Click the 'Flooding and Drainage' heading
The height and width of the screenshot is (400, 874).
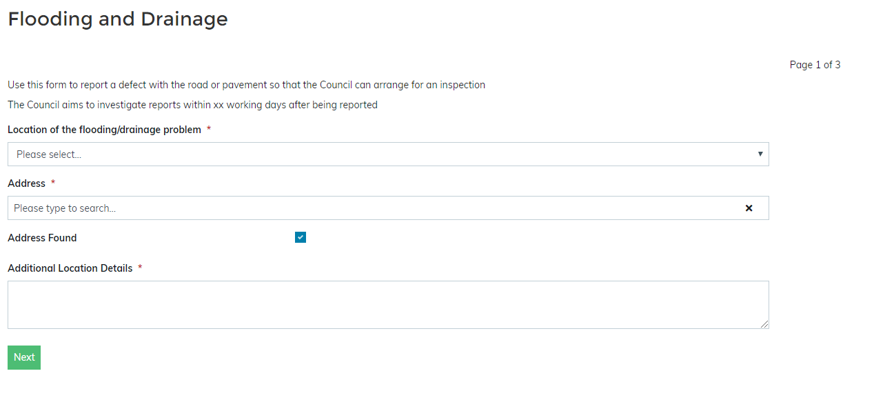click(118, 19)
